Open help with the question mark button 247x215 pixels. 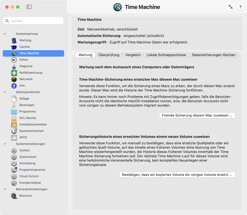click(x=240, y=7)
